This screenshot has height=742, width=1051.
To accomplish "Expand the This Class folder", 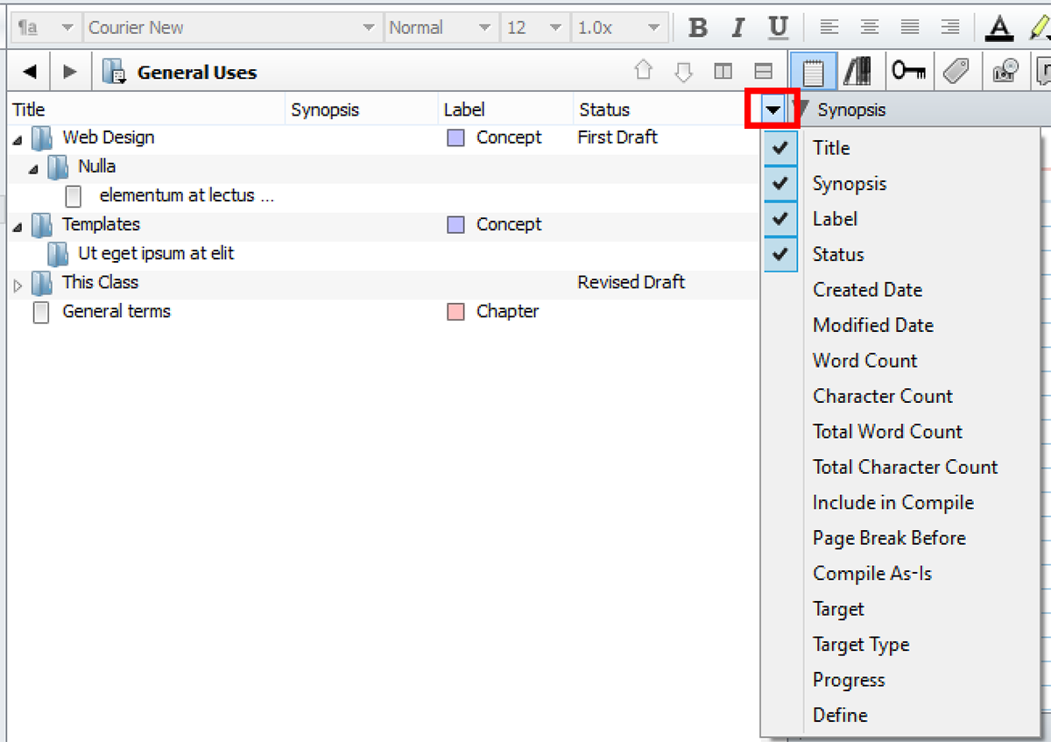I will point(19,284).
